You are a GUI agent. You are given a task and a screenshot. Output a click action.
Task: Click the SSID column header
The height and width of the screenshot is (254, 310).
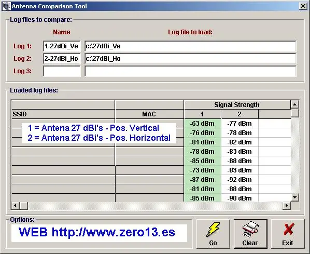point(63,114)
